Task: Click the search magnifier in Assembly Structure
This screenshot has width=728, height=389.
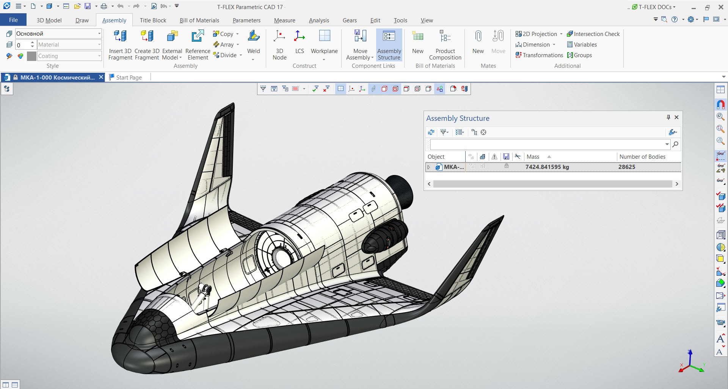Action: click(x=675, y=144)
